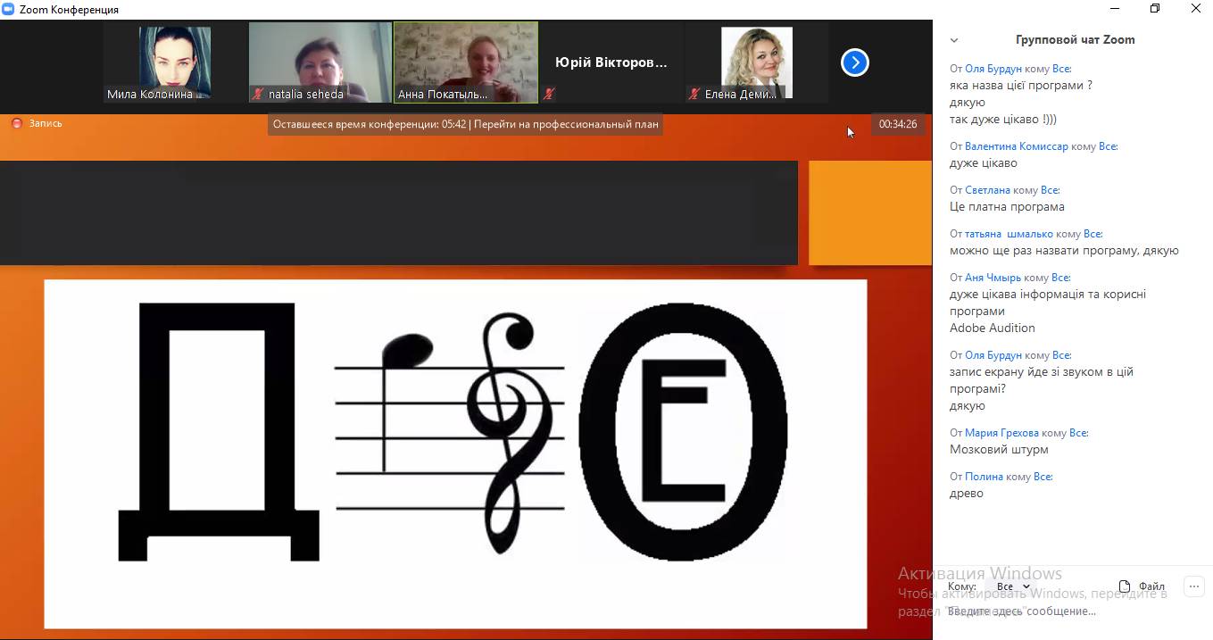
Task: Click muted mic icon under Юрій Вікторов
Action: (549, 94)
